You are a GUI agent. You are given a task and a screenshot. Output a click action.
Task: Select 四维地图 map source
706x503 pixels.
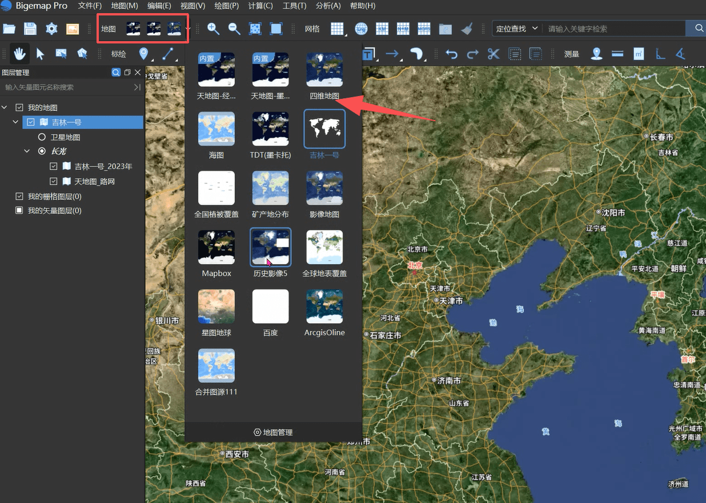(324, 77)
